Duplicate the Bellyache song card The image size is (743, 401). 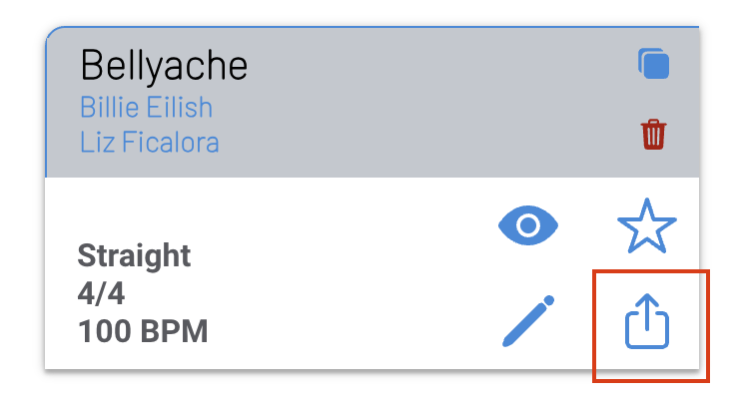click(653, 65)
